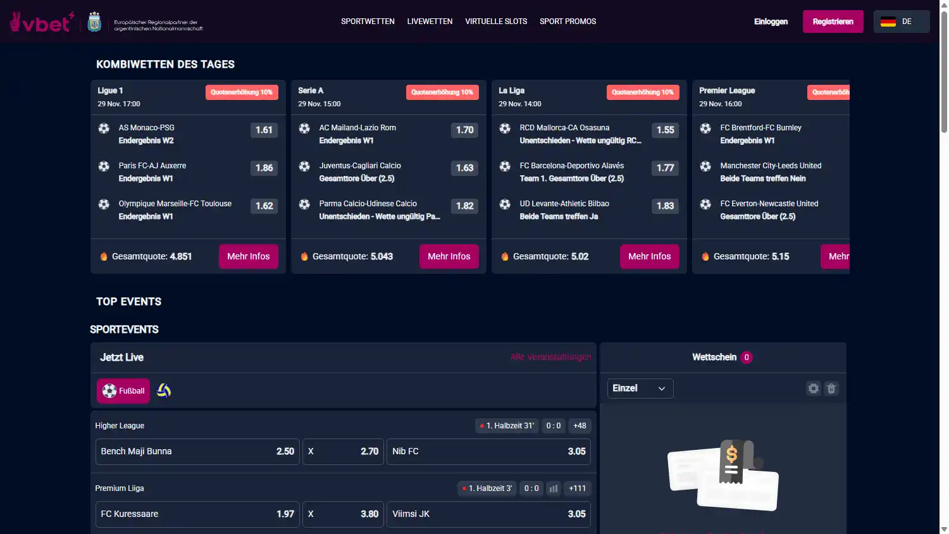This screenshot has width=949, height=534.
Task: Open +48 more markets for Higher League
Action: 580,426
